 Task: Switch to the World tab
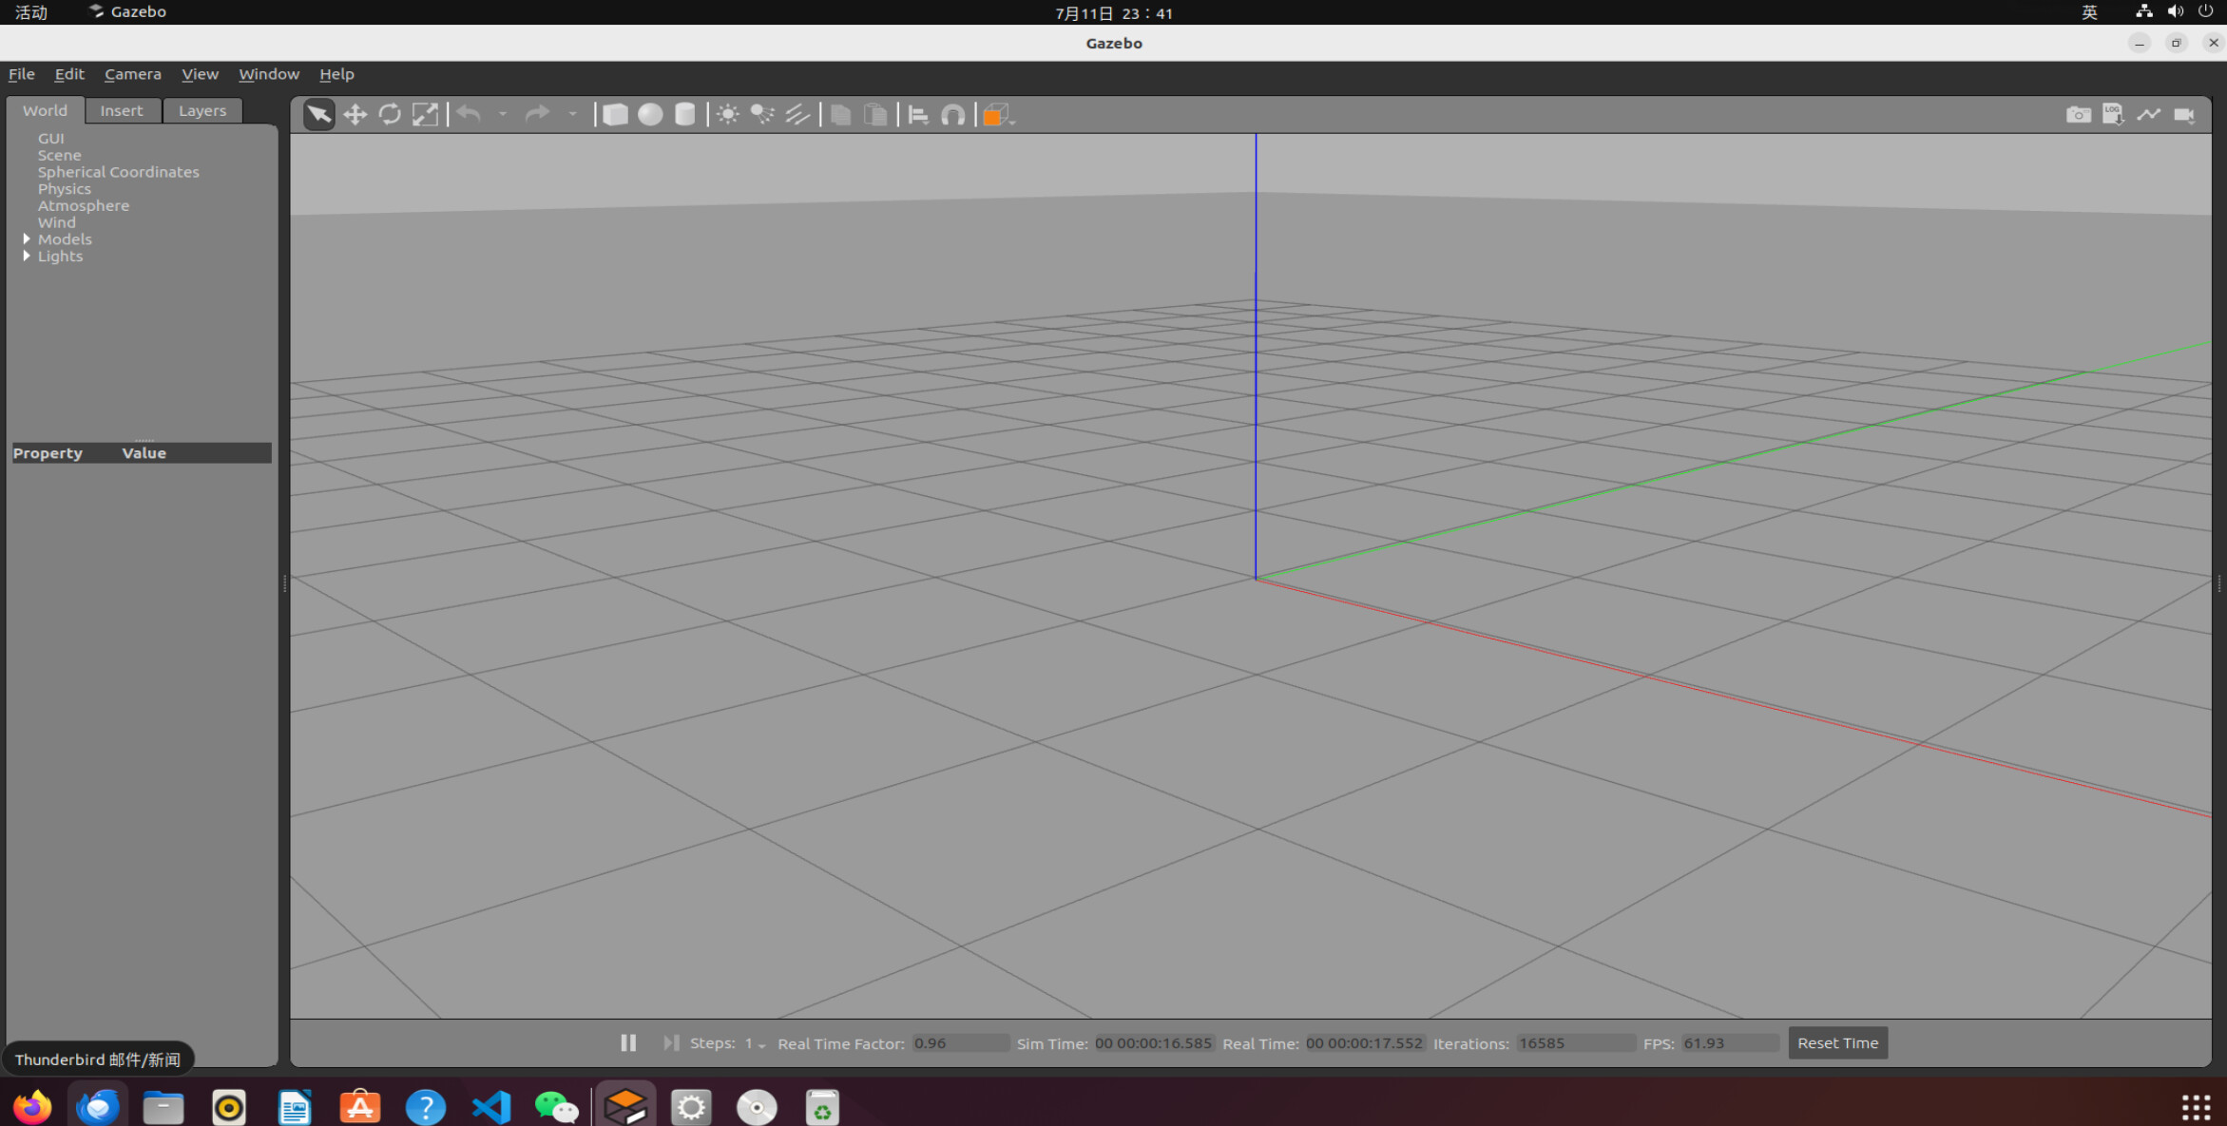tap(46, 110)
